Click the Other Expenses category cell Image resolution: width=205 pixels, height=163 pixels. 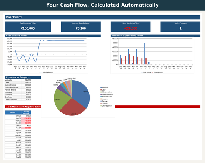13,100
